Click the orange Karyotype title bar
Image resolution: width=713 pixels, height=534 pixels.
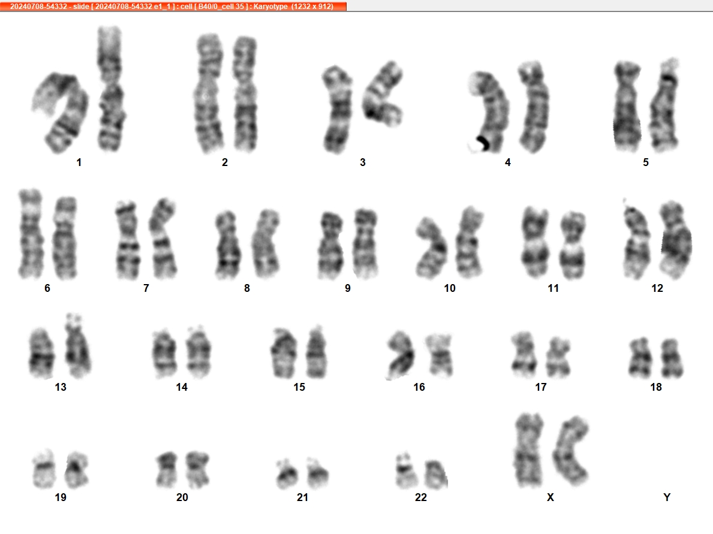point(173,7)
